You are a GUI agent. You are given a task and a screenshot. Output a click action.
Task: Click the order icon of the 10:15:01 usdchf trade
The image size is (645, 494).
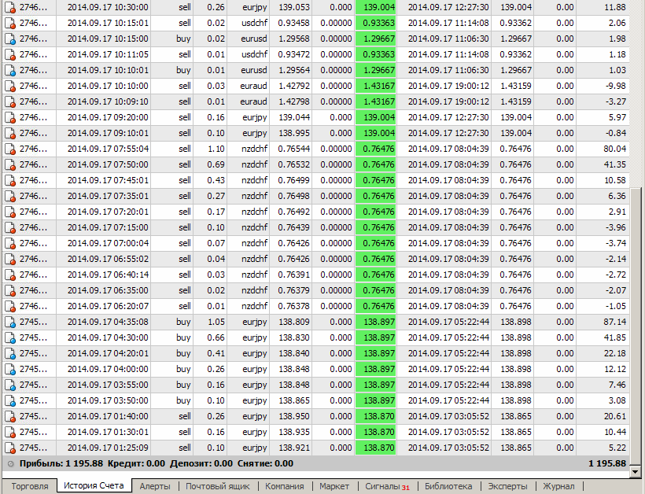pyautogui.click(x=10, y=23)
